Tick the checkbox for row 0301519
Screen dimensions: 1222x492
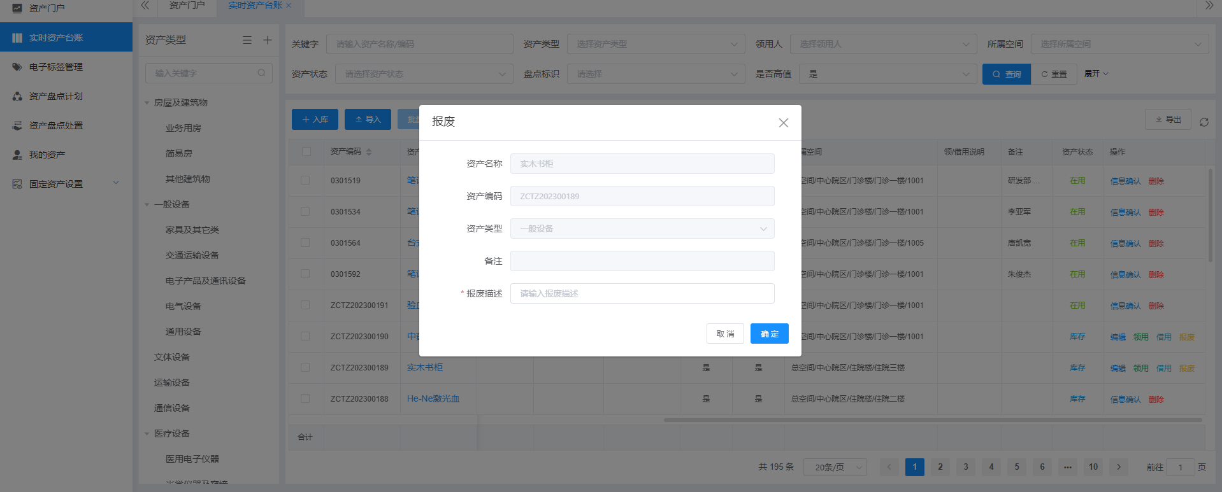point(305,181)
